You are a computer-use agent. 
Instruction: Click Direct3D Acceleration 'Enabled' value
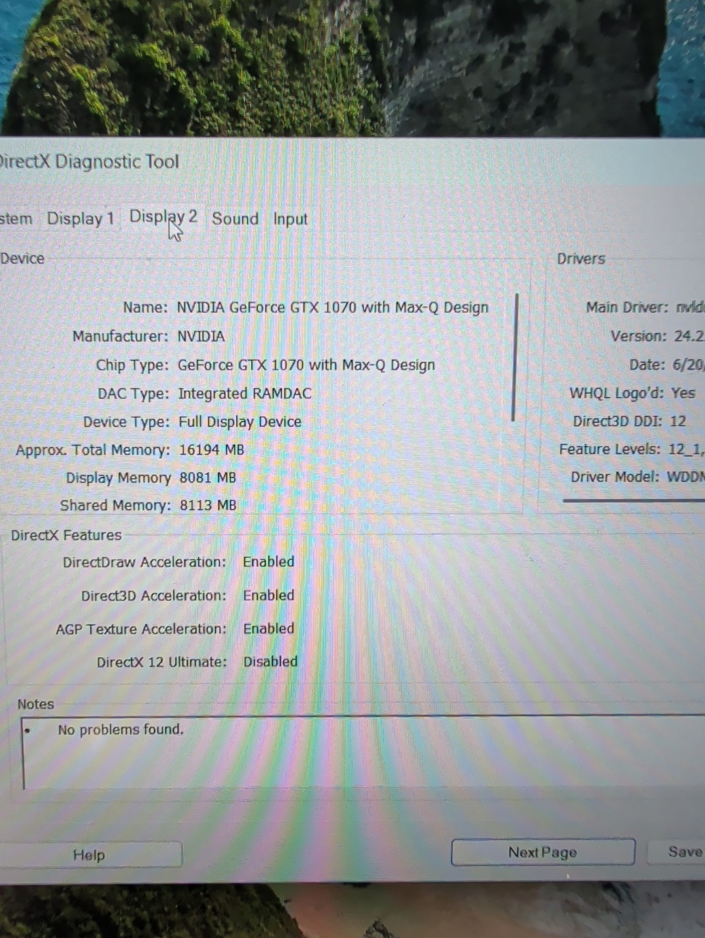pos(269,595)
